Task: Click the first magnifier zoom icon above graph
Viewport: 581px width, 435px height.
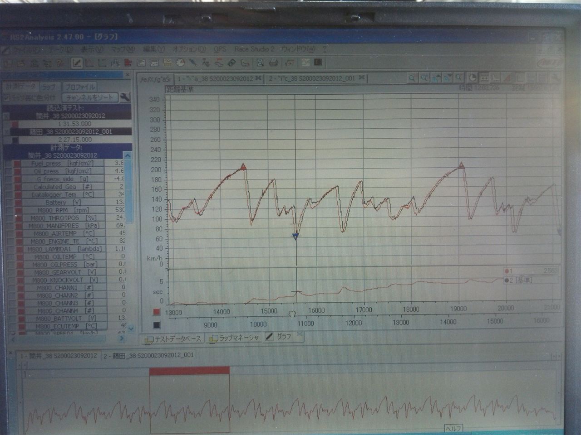Action: click(x=412, y=78)
